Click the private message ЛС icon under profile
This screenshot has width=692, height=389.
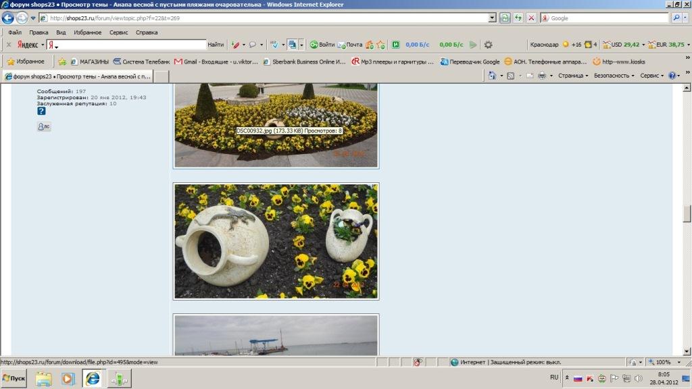click(44, 126)
